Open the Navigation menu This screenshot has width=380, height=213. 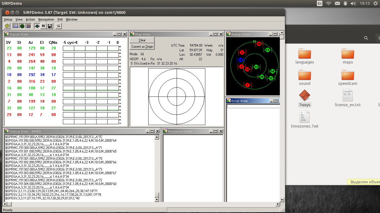coord(46,19)
